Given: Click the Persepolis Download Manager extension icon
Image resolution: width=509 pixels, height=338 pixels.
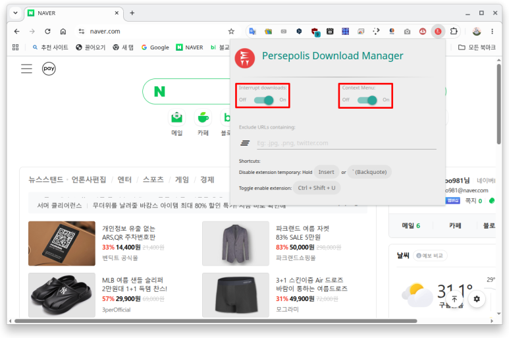Looking at the screenshot, I should tap(438, 32).
